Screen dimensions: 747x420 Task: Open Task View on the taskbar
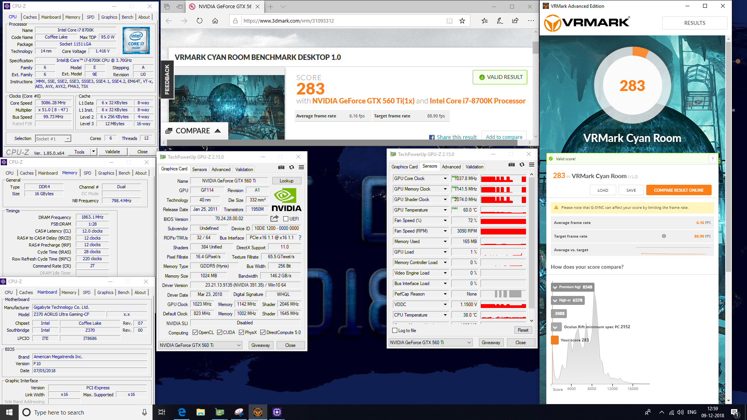(162, 412)
